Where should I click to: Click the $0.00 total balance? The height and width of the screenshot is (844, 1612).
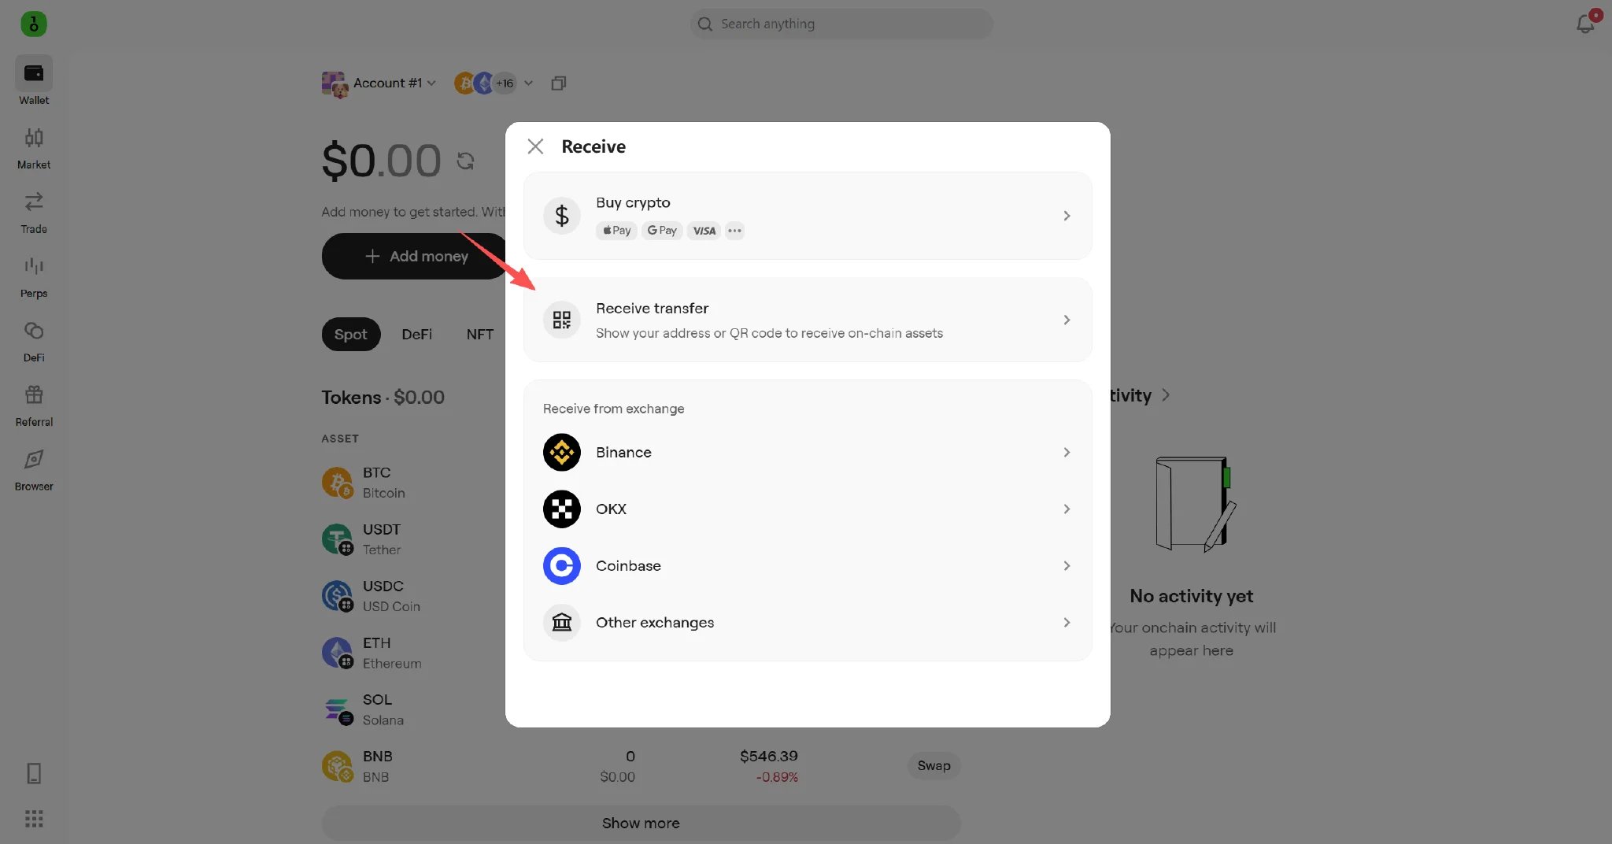point(381,161)
